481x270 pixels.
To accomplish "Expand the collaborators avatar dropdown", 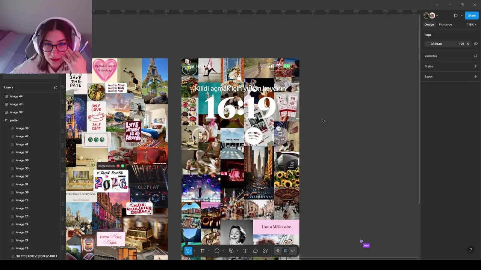I will coord(437,16).
